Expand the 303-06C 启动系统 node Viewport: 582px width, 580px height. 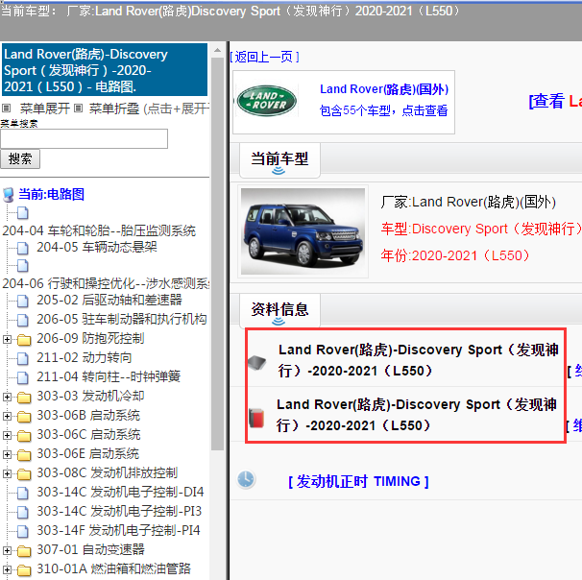point(7,435)
